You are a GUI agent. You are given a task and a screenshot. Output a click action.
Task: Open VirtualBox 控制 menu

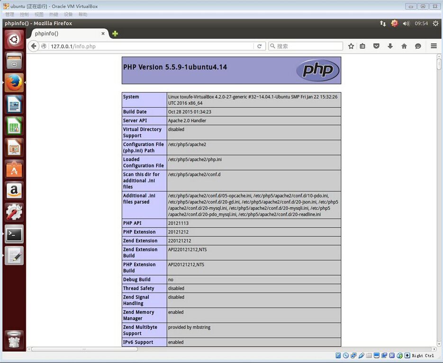coord(24,14)
